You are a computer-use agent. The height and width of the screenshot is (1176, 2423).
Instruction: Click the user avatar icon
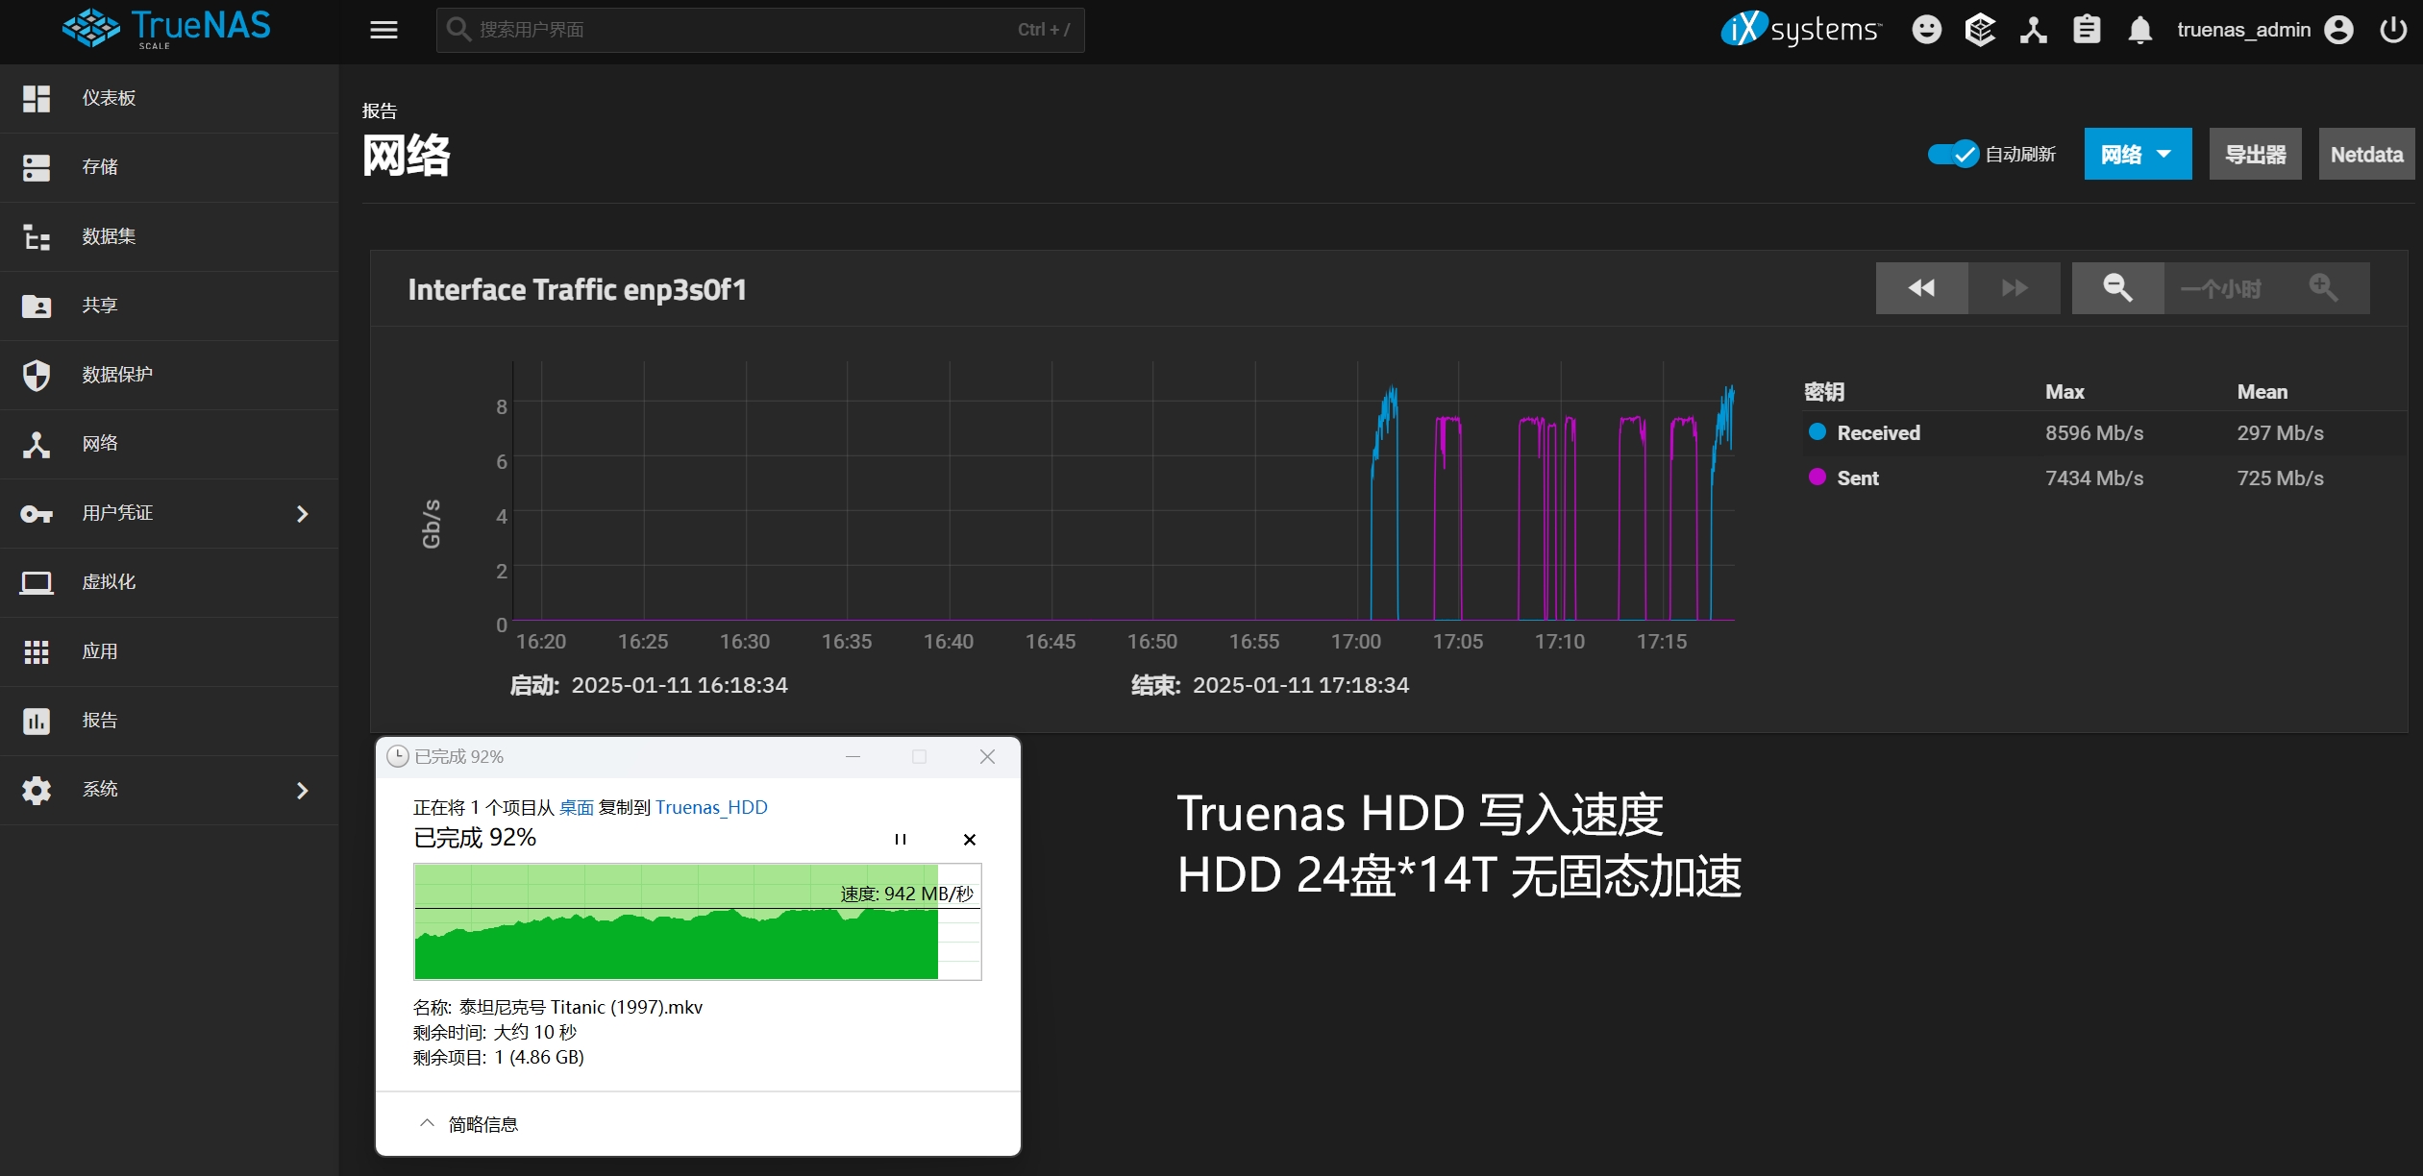pyautogui.click(x=2338, y=30)
